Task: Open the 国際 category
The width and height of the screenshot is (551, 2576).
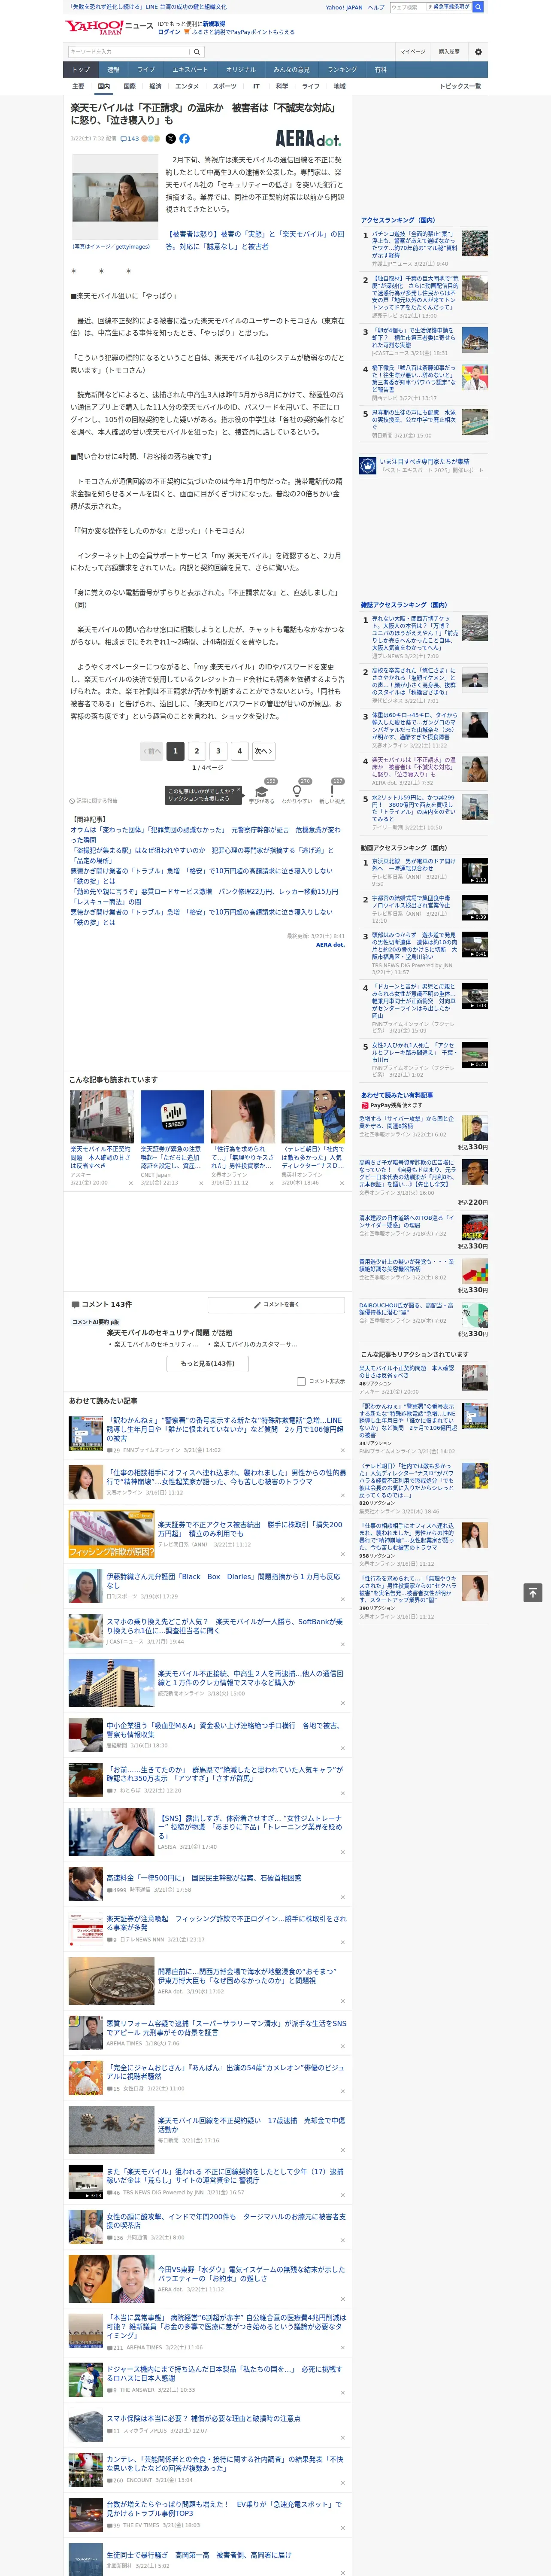Action: 129,86
